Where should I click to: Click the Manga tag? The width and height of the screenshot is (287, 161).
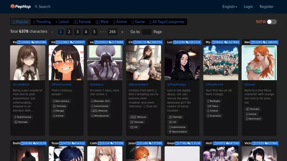58,111
